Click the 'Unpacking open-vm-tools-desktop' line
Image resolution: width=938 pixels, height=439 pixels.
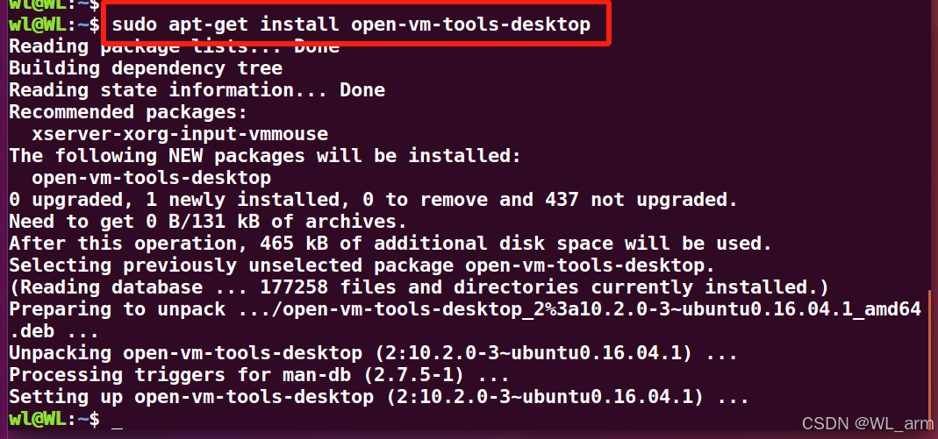373,353
